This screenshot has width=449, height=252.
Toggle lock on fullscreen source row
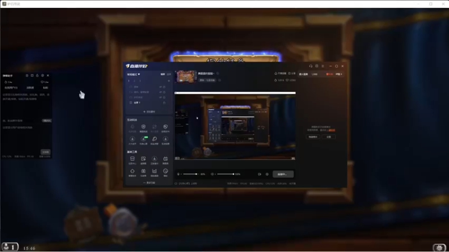coord(164,102)
